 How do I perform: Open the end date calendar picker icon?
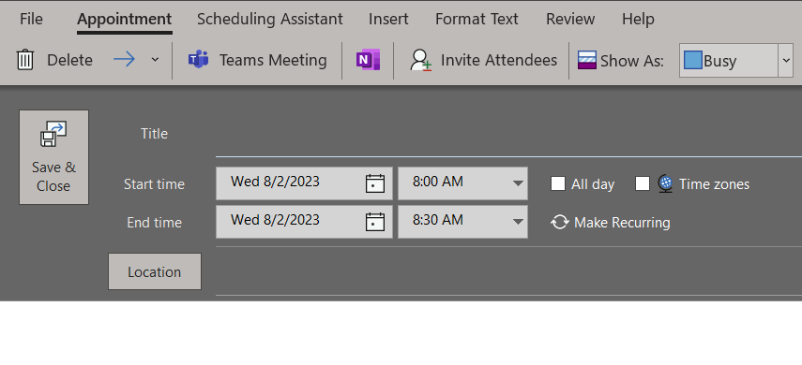click(375, 222)
